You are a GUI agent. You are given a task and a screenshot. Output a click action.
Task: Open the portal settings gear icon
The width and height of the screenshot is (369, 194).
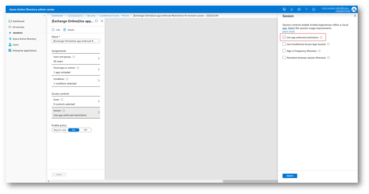[299, 9]
